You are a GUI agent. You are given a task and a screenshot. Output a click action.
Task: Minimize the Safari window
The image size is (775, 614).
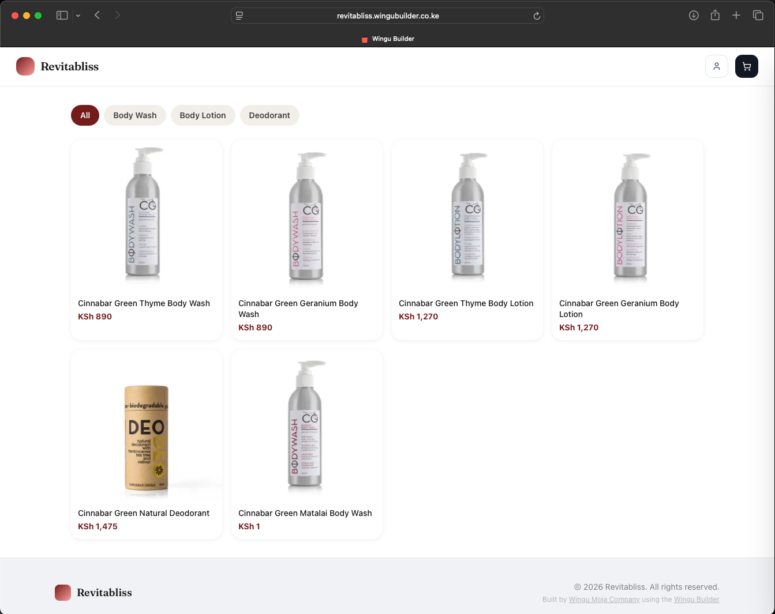[27, 16]
